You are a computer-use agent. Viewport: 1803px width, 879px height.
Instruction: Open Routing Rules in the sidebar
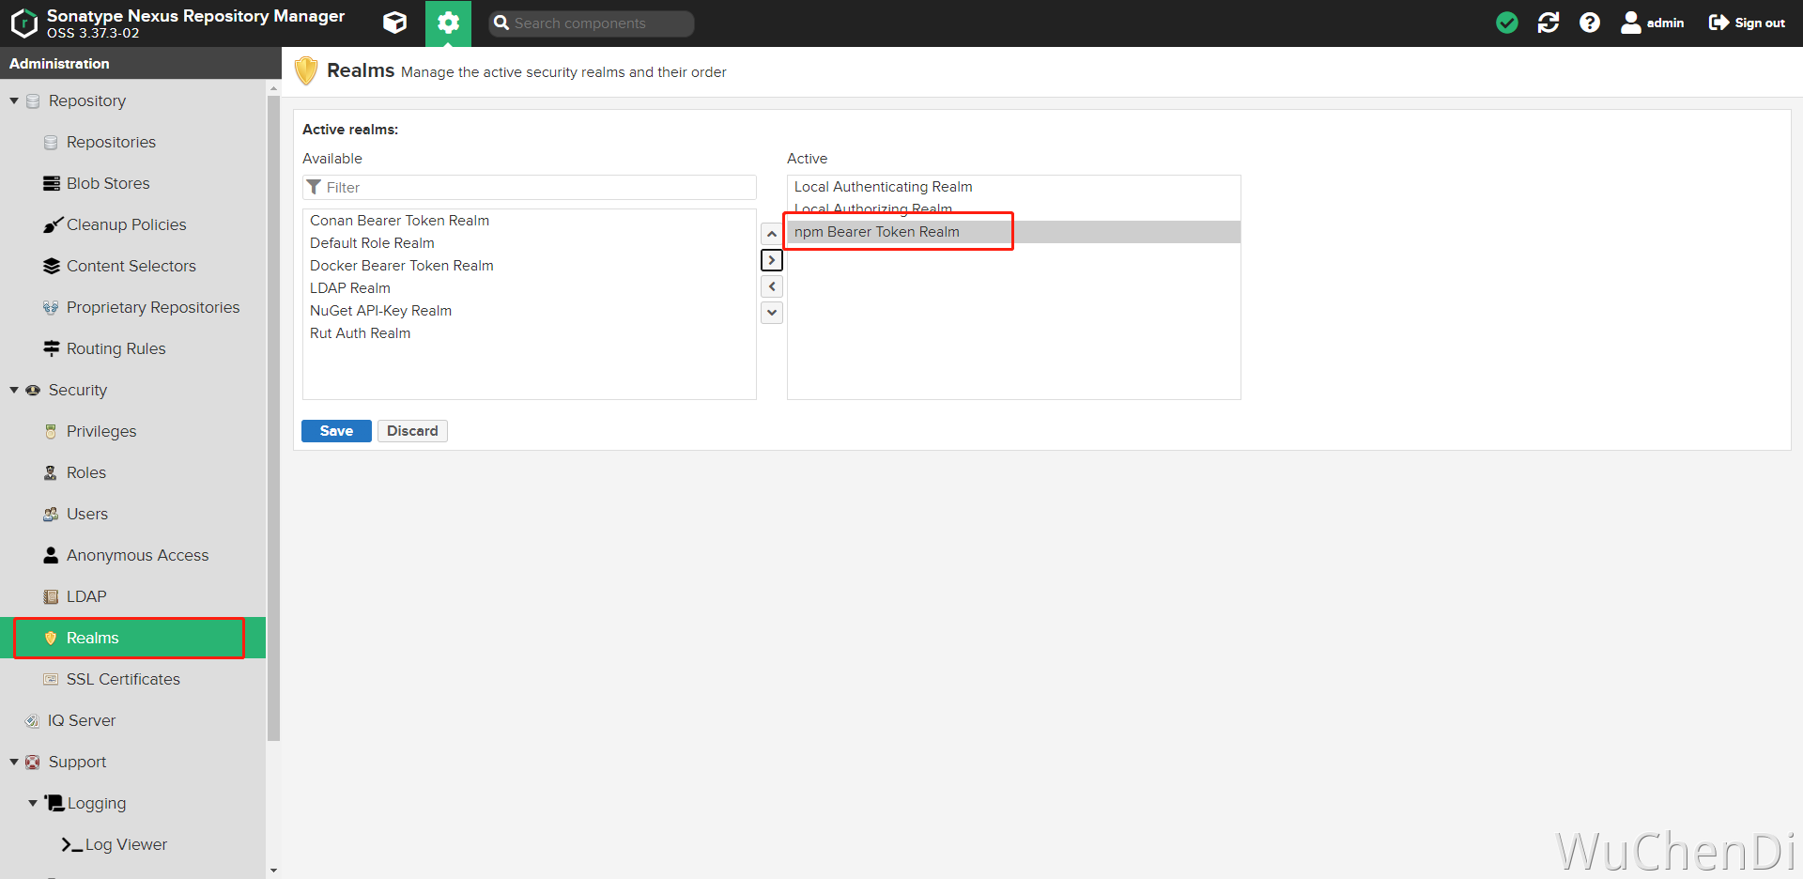[x=116, y=348]
